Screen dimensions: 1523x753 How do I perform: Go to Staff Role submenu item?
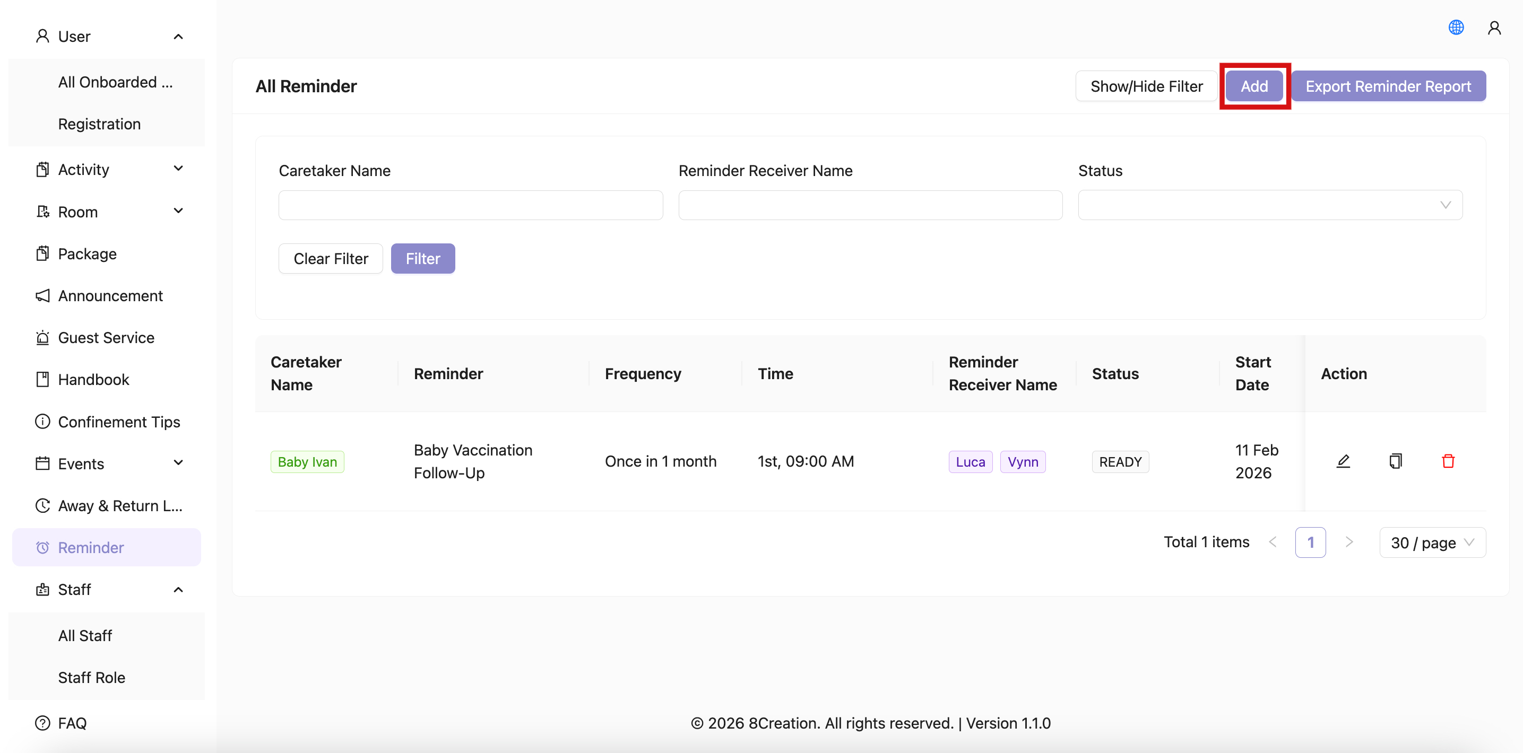tap(92, 677)
